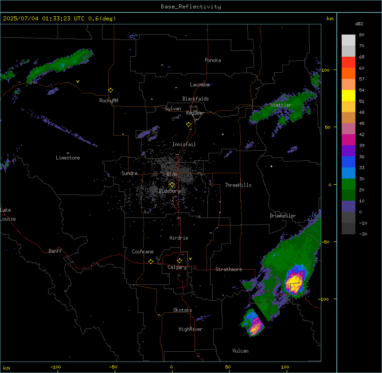Viewport: 382px width, 373px height.
Task: Click the Vulcan city label
Action: click(x=241, y=351)
